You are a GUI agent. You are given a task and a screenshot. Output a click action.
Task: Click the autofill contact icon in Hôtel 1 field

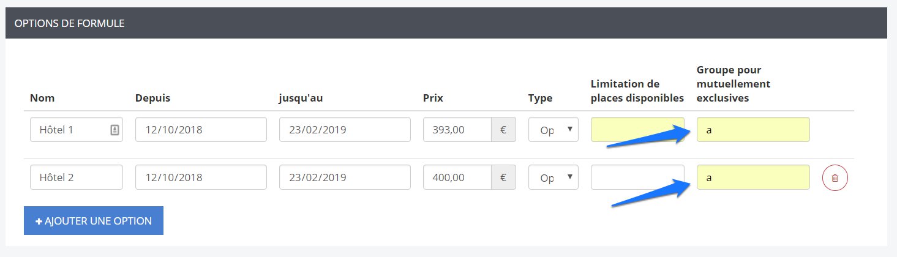click(114, 130)
